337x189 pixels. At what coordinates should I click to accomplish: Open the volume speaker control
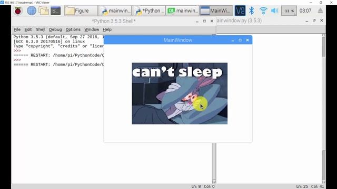coord(274,10)
